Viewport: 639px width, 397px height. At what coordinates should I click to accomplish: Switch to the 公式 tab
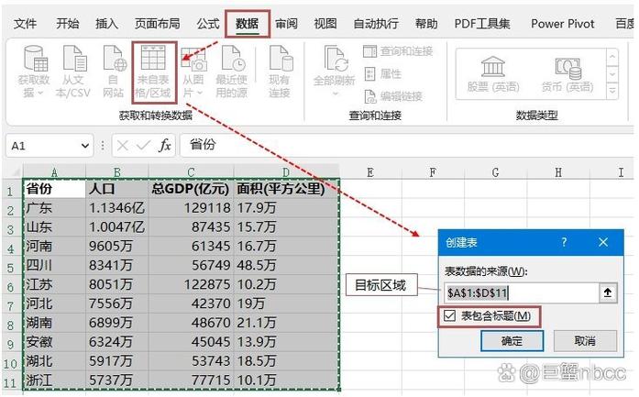(x=208, y=24)
